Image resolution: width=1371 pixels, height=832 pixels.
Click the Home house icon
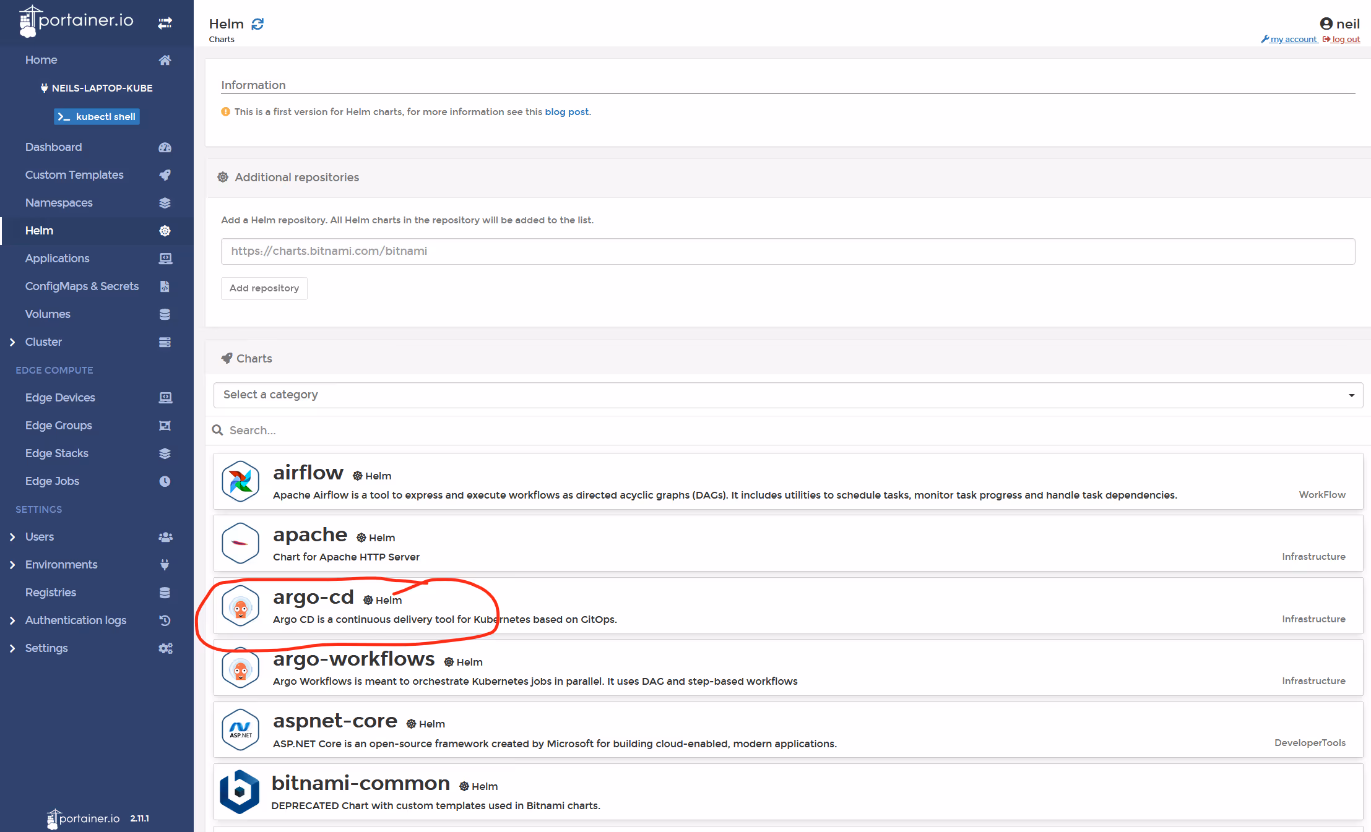click(x=165, y=60)
